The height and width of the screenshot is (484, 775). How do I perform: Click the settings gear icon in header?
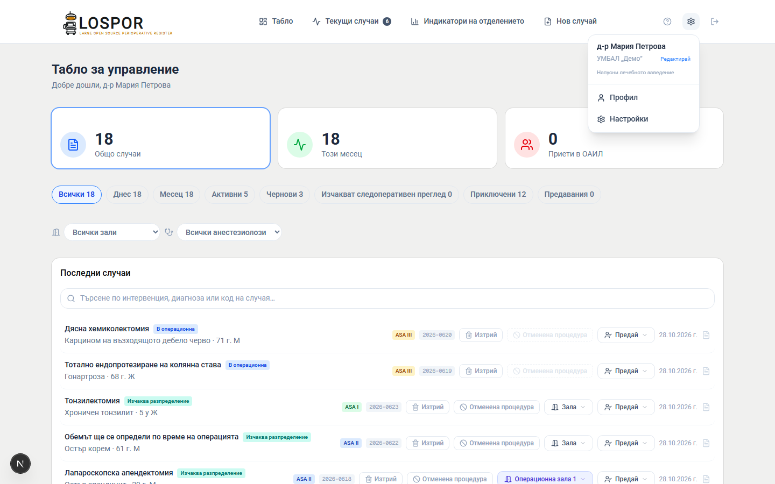click(x=691, y=22)
